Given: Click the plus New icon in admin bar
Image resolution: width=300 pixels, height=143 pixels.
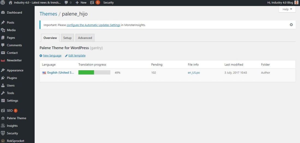Looking at the screenshot, I should (x=77, y=3).
